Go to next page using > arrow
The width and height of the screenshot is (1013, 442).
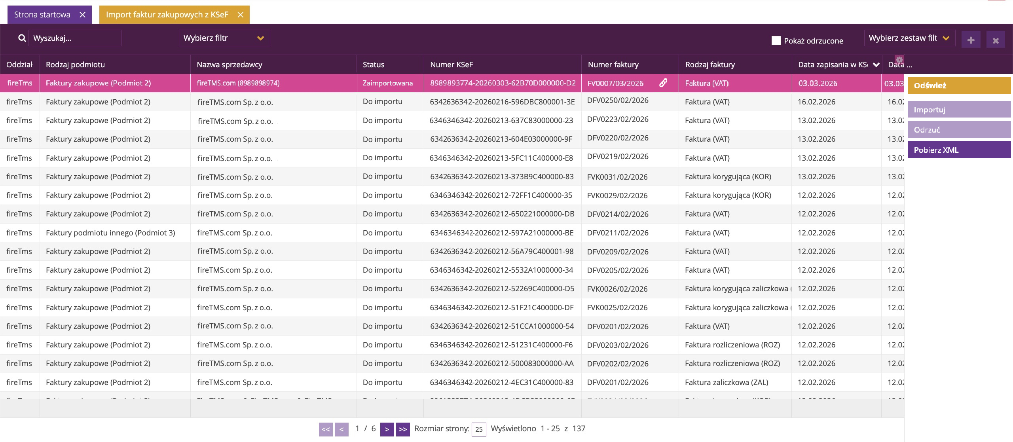[x=387, y=429]
